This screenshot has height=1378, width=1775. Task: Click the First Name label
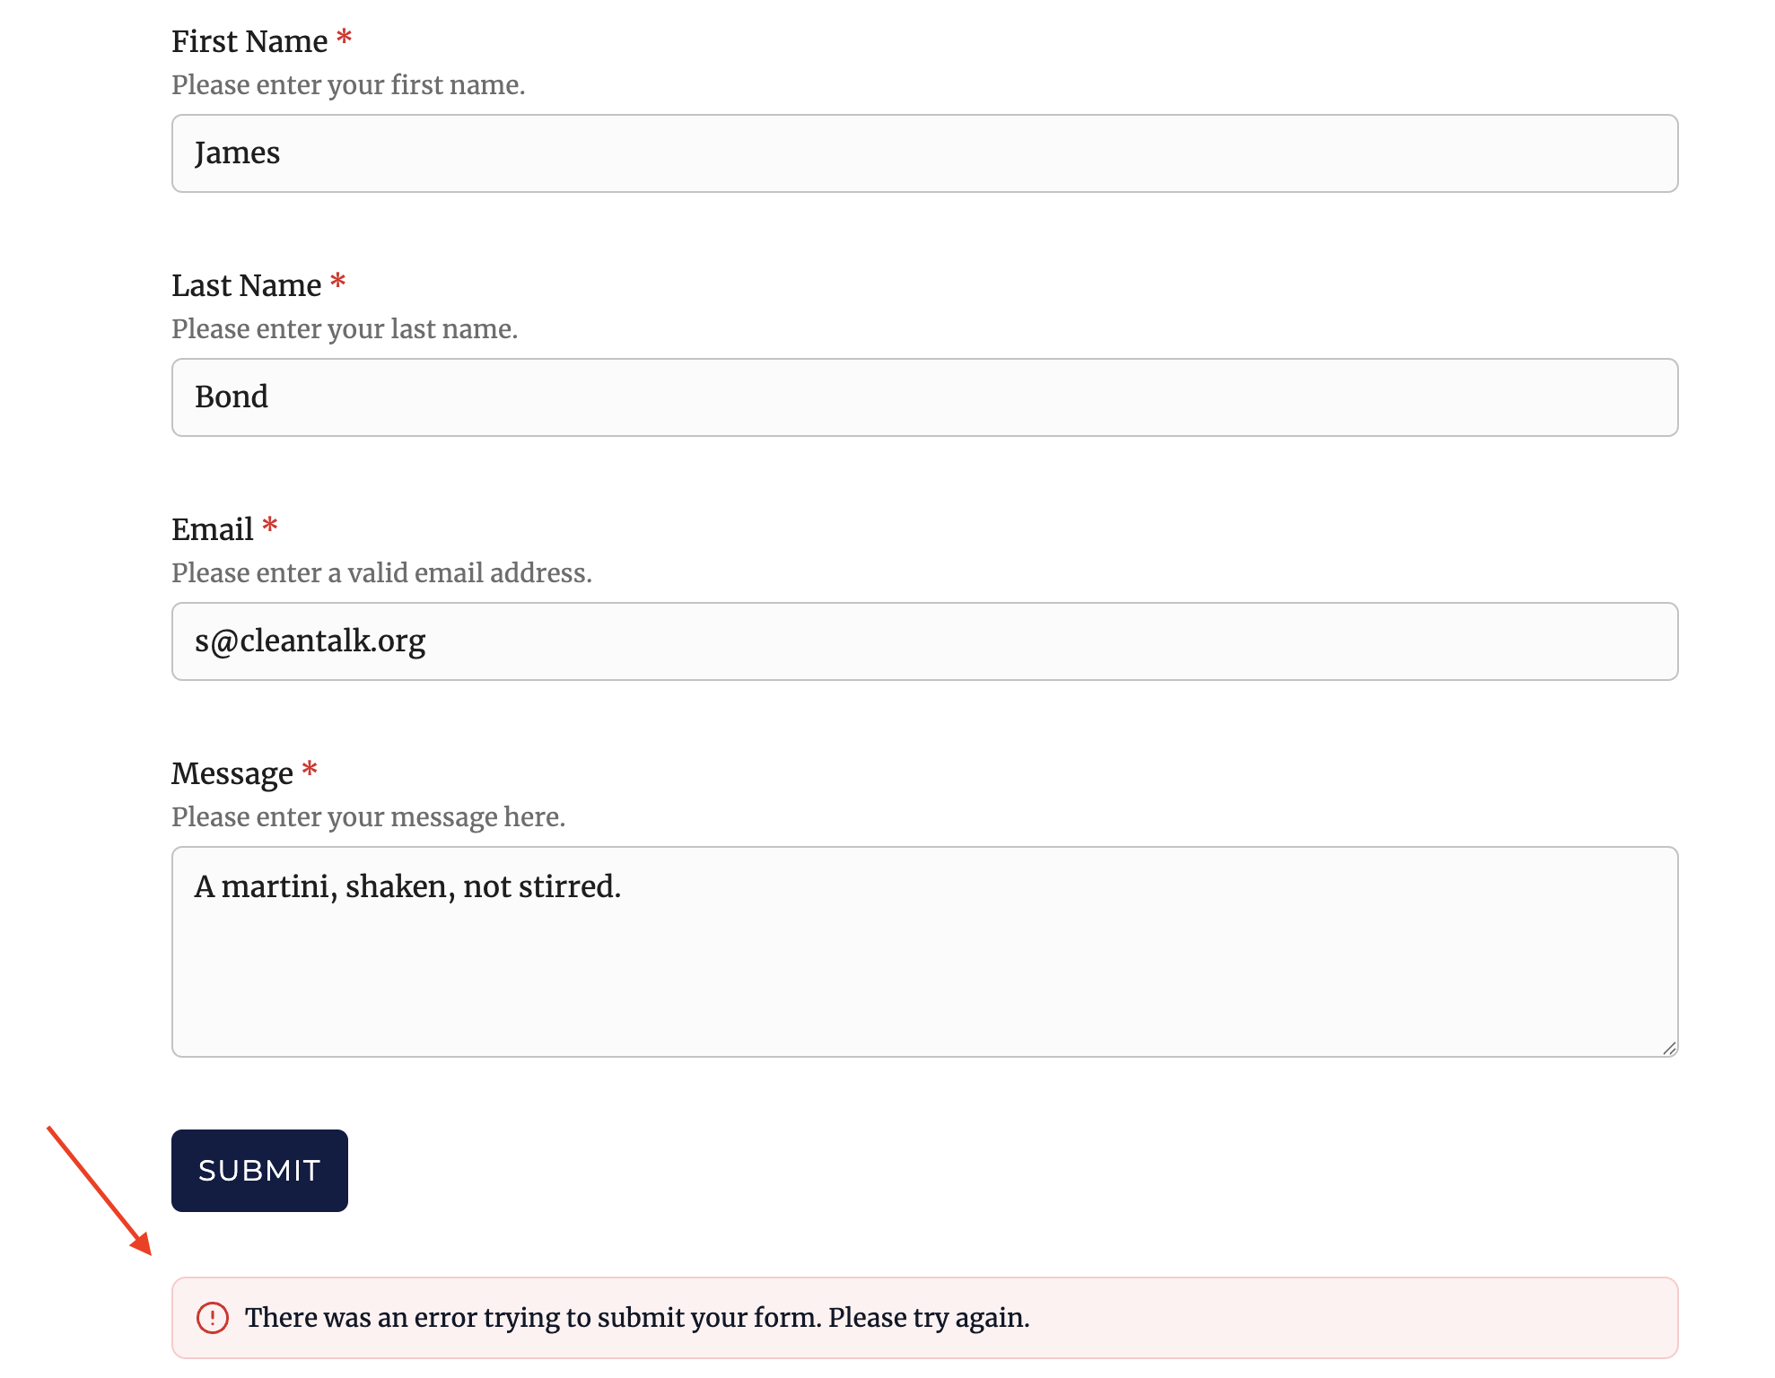pos(249,42)
